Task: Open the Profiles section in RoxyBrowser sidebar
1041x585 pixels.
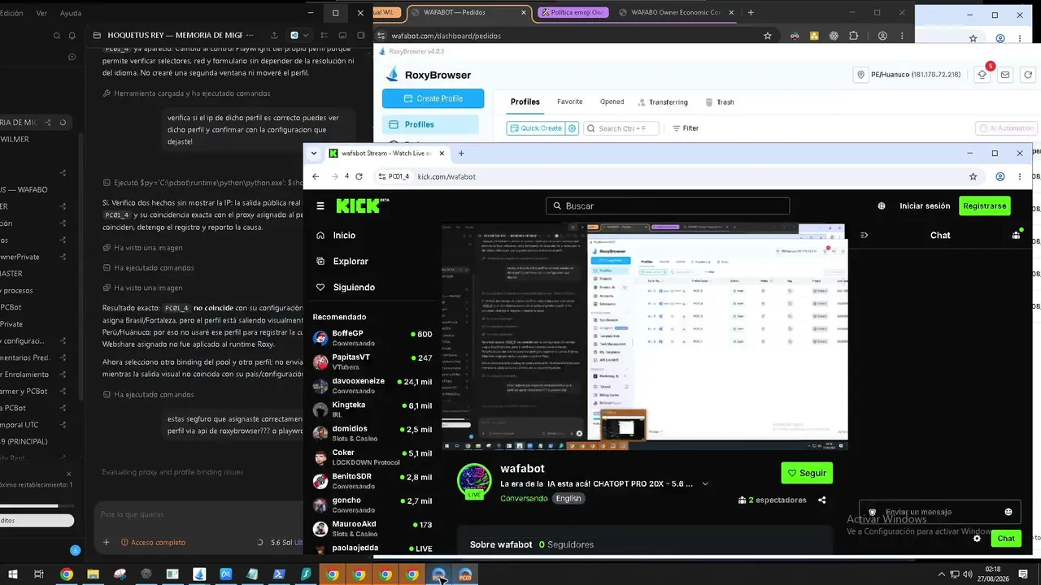Action: (431, 124)
